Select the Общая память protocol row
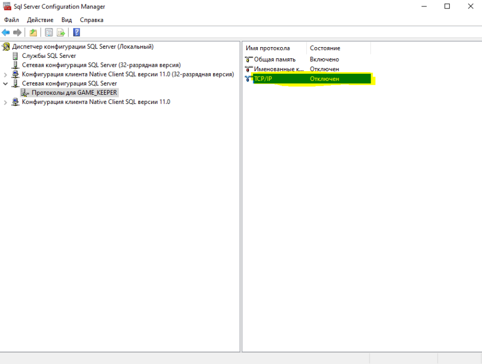 [x=307, y=59]
